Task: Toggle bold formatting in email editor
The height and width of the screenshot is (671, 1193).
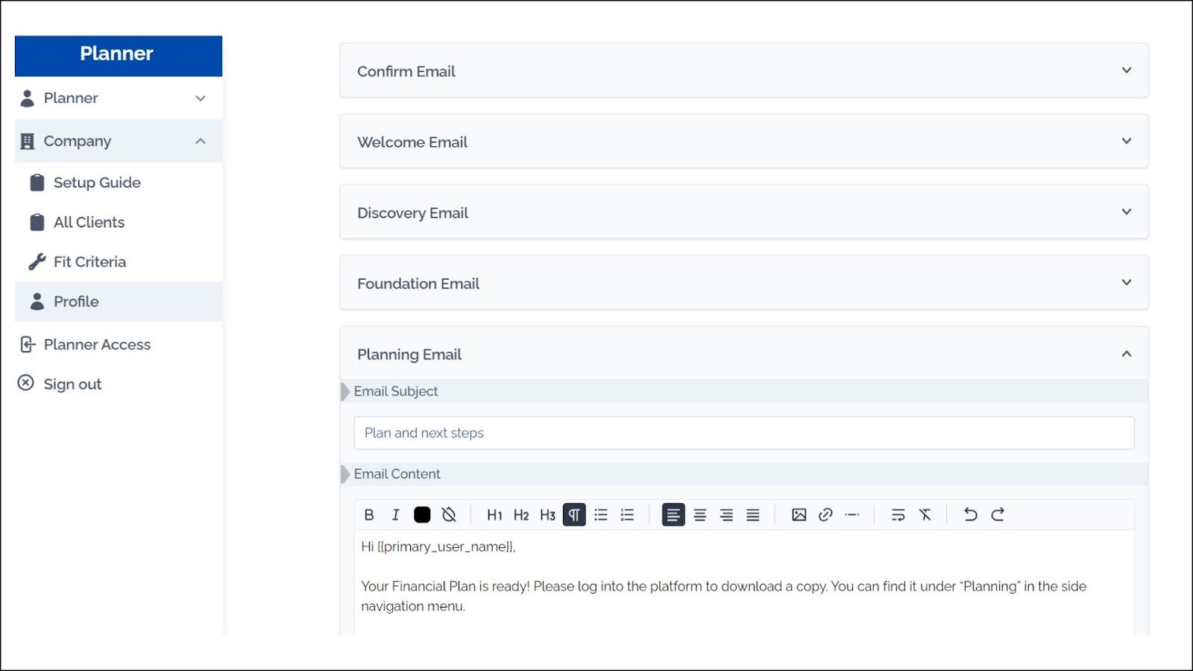Action: coord(369,514)
